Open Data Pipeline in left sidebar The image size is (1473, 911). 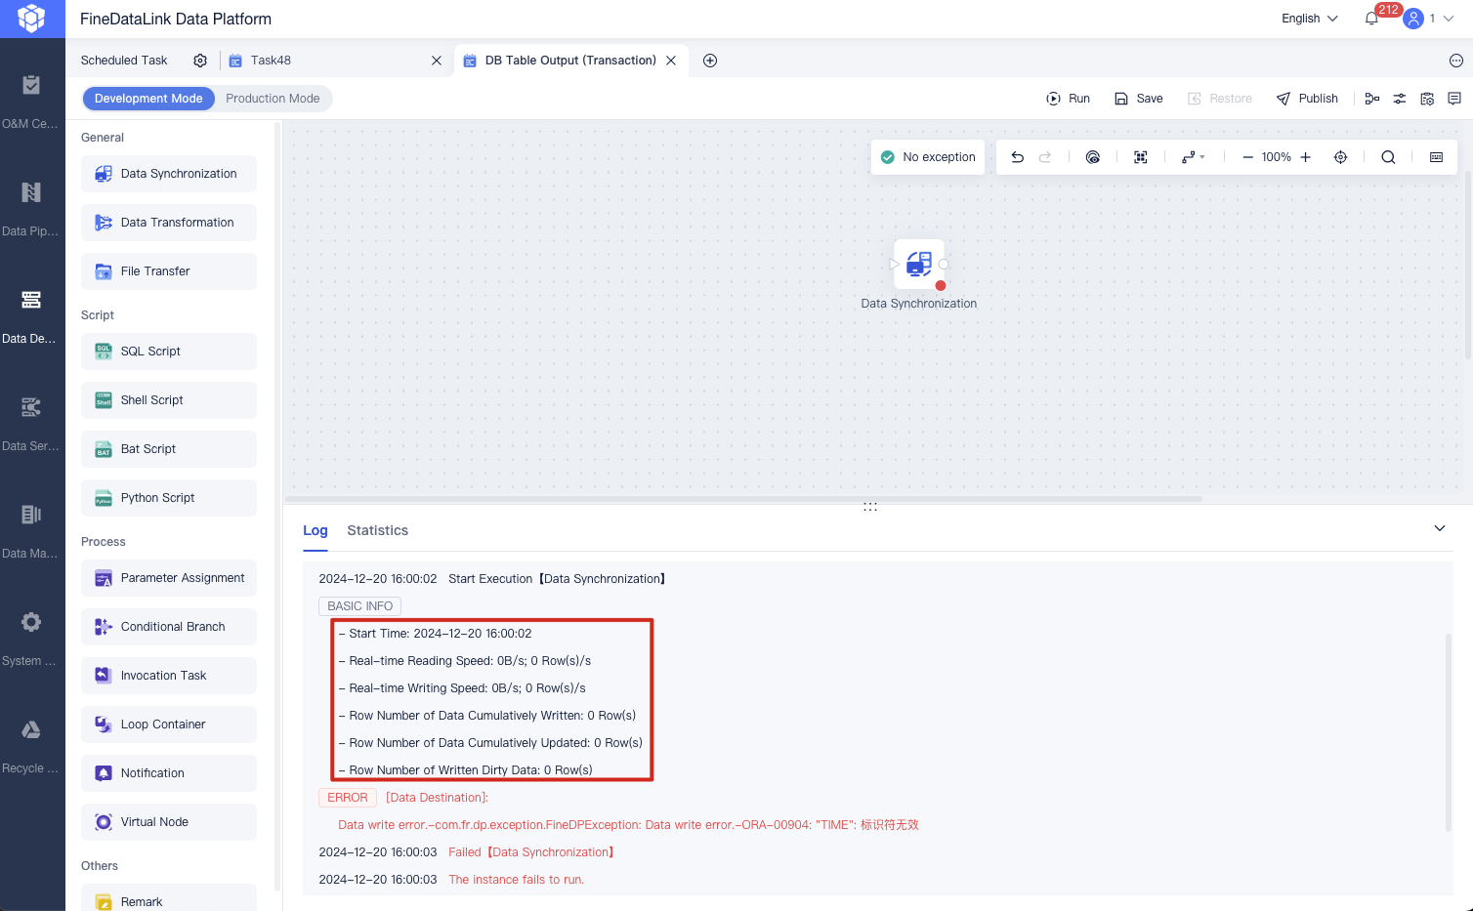tap(31, 209)
